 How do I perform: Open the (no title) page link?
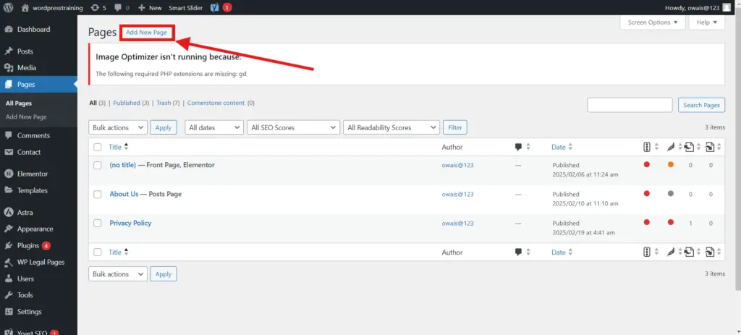pyautogui.click(x=123, y=165)
